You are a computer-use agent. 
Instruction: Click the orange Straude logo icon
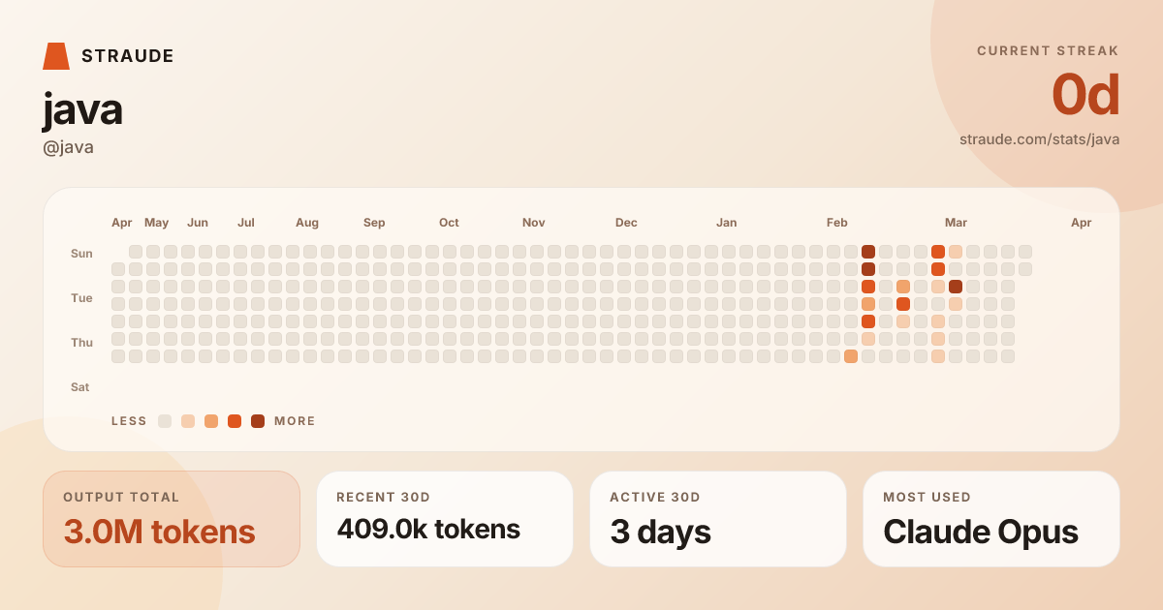pos(56,56)
